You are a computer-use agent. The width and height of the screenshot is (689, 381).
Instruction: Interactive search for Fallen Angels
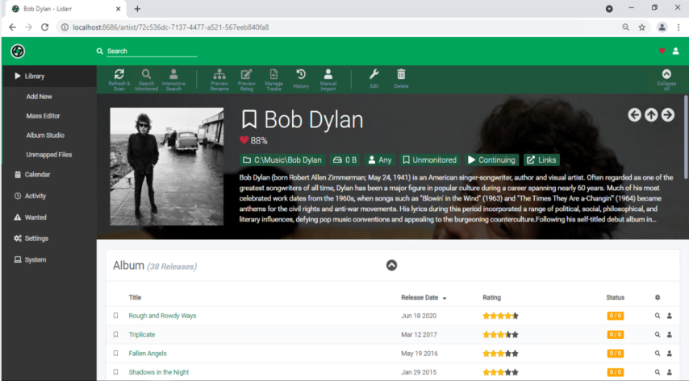(x=669, y=354)
